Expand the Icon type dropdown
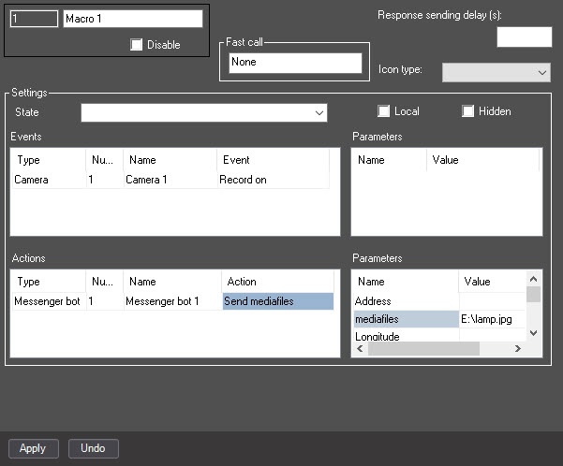 pos(496,72)
